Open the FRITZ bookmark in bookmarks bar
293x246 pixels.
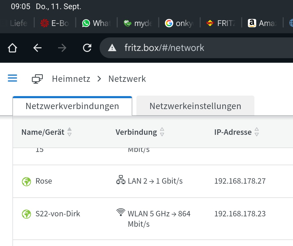(221, 23)
